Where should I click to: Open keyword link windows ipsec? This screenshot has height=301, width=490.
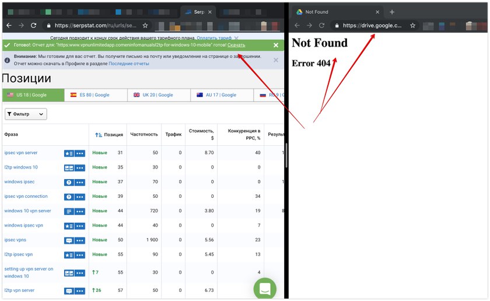click(x=19, y=182)
